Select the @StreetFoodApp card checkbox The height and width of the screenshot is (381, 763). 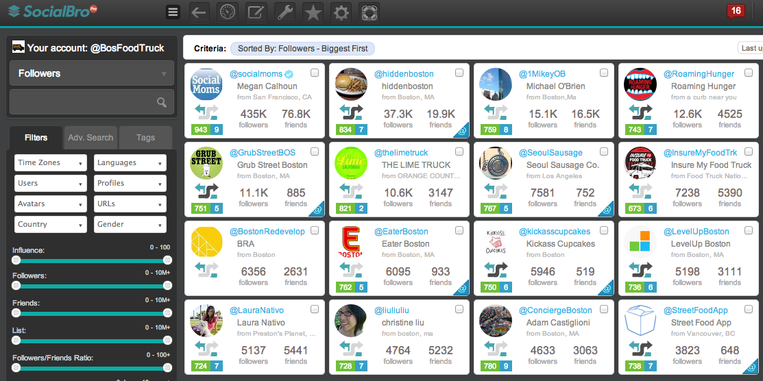749,309
